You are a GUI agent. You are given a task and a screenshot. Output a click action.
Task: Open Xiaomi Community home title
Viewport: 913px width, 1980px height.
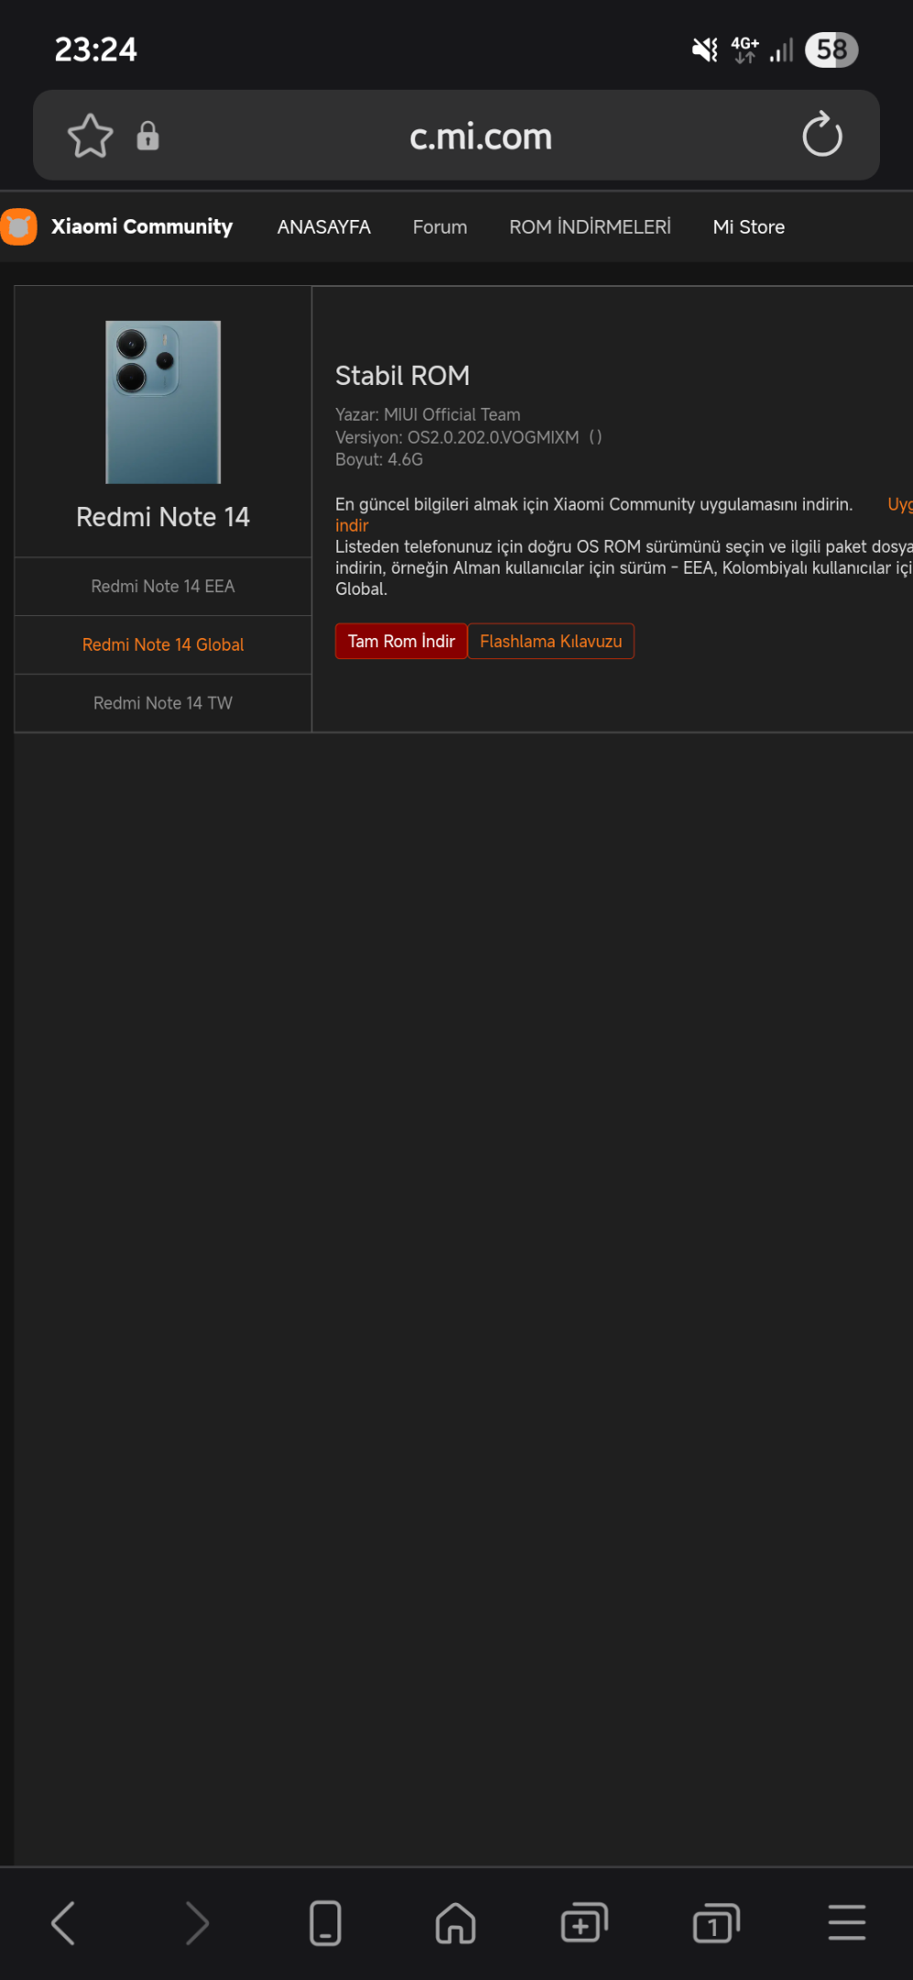tap(142, 226)
